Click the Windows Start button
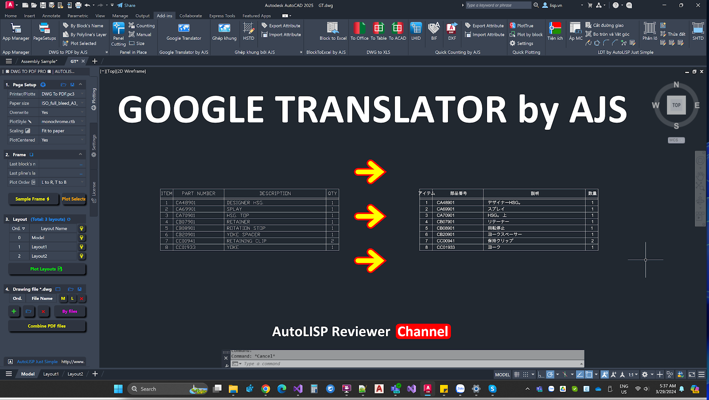Image resolution: width=709 pixels, height=400 pixels. coord(118,389)
